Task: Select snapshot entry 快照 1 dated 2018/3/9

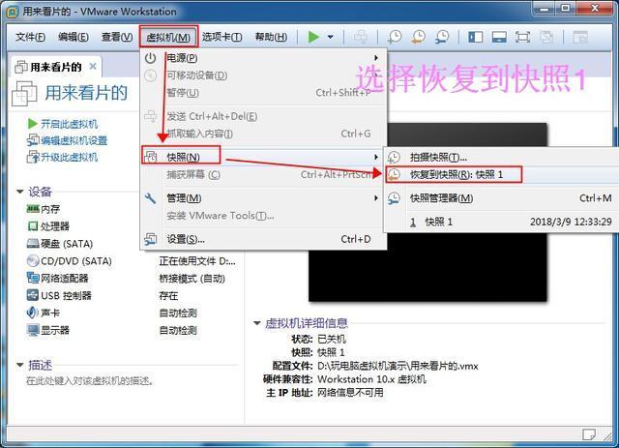Action: click(501, 222)
